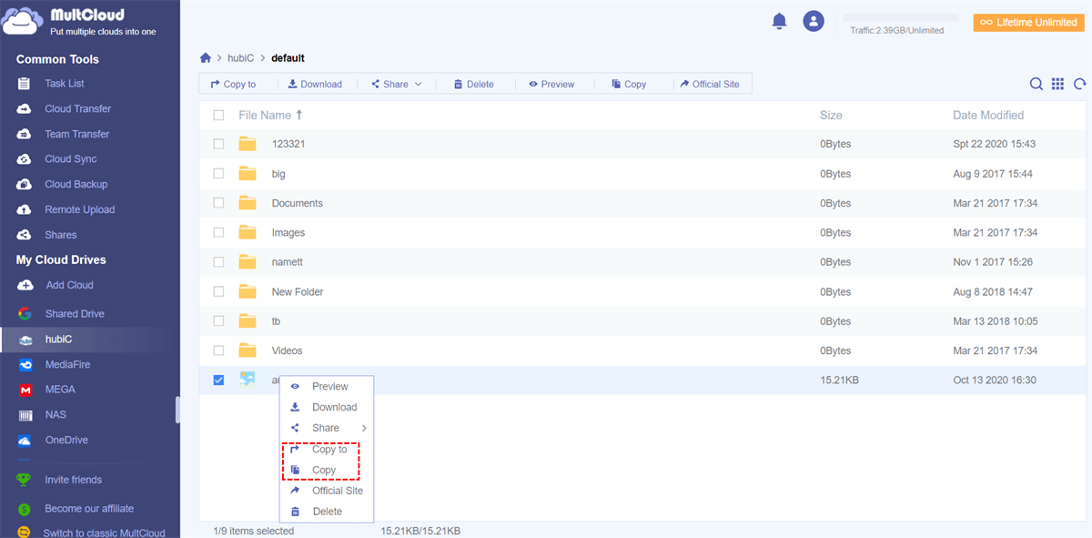This screenshot has width=1092, height=538.
Task: Check the Images folder checkbox
Action: point(218,232)
